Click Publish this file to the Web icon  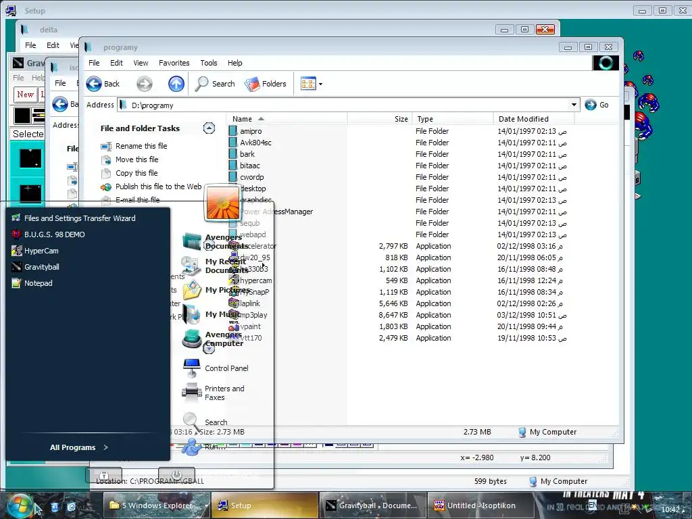(106, 187)
